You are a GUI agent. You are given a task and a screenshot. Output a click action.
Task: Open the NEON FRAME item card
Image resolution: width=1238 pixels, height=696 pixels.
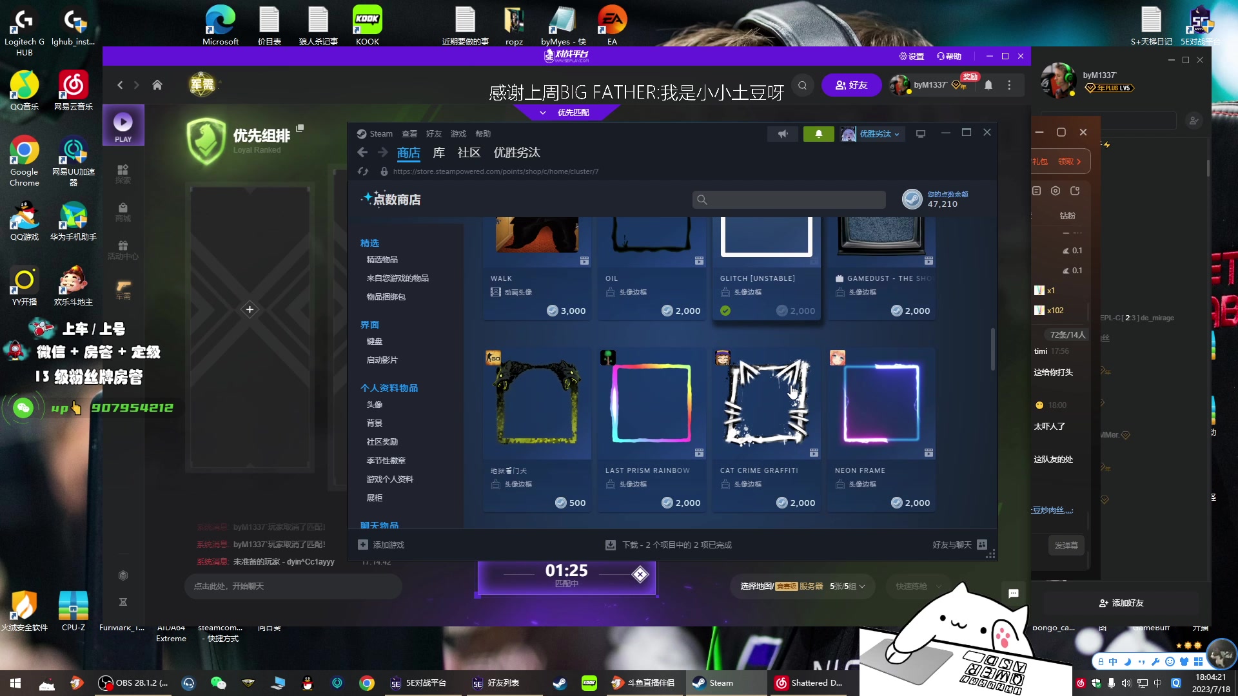point(881,430)
